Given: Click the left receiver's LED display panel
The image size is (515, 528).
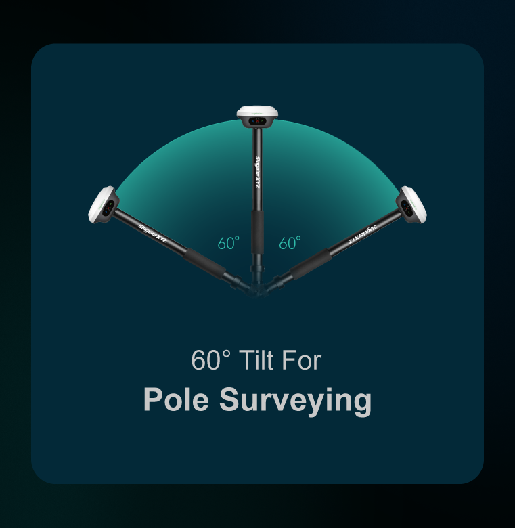Looking at the screenshot, I should click(x=108, y=208).
